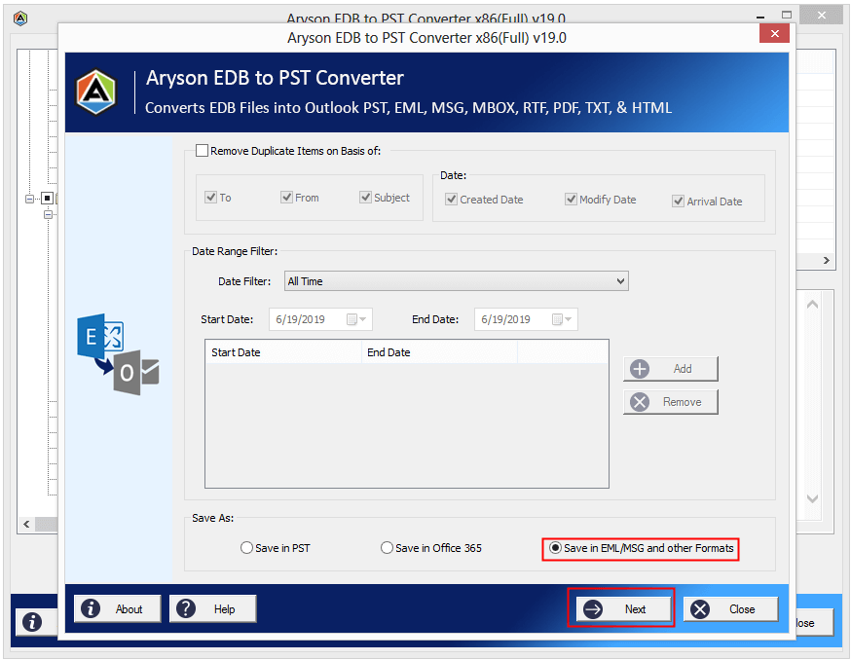Open the Date Filter dropdown

click(x=457, y=281)
